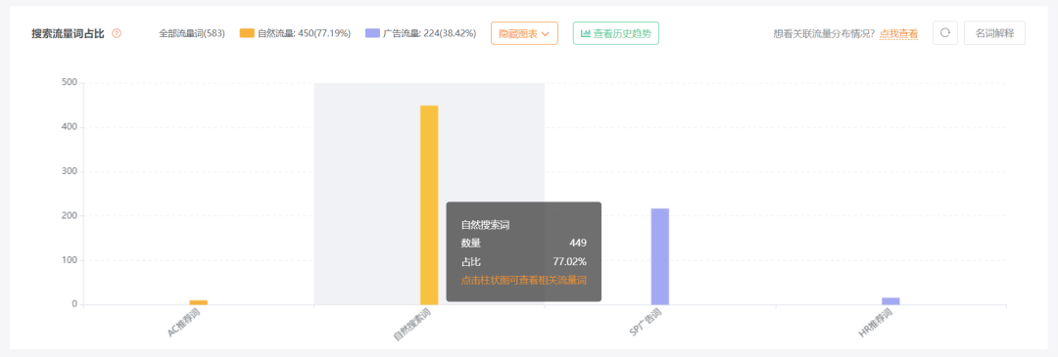
Task: Toggle 自然流量: 450(77.19%) legend label
Action: click(304, 33)
